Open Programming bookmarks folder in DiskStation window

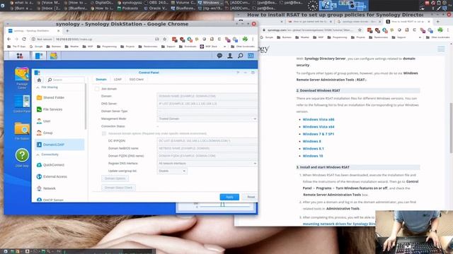click(x=107, y=47)
